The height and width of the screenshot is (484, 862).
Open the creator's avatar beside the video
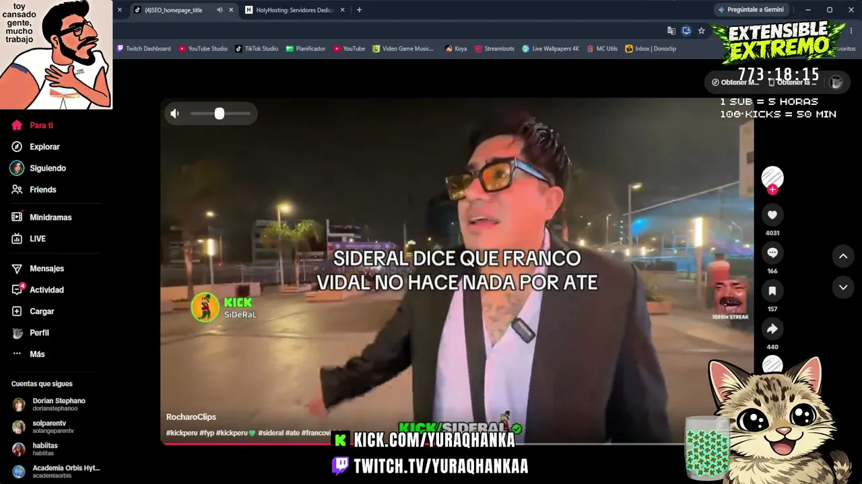click(772, 177)
